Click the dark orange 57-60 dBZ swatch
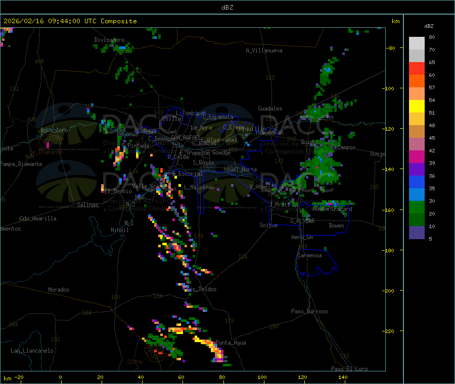The image size is (455, 384). [x=417, y=81]
